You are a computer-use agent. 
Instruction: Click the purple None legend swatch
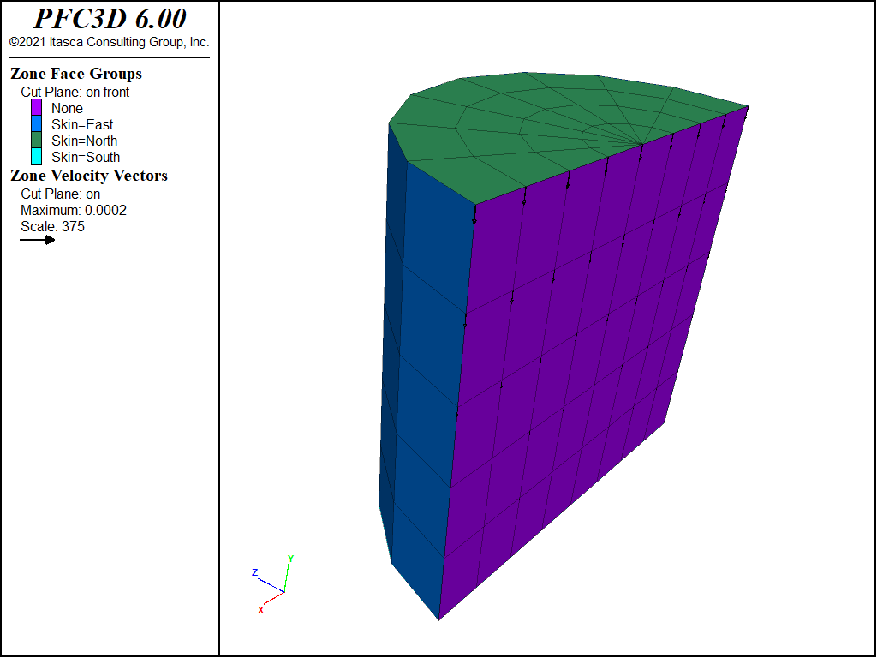coord(36,107)
